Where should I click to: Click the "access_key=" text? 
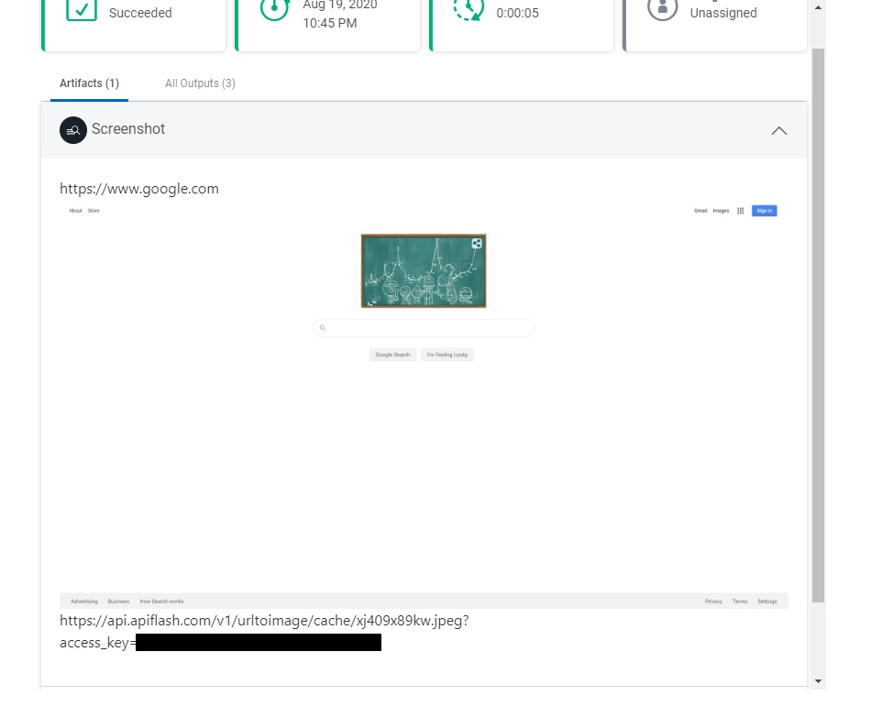pos(98,643)
